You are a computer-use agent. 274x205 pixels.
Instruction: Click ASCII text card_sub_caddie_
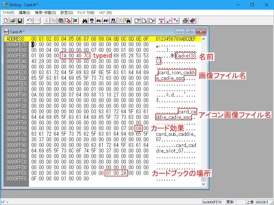pos(176,134)
